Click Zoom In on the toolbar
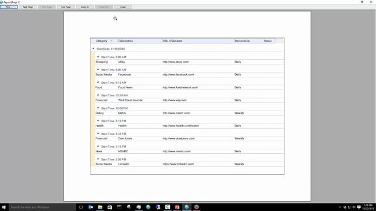The height and width of the screenshot is (211, 376). coord(85,7)
